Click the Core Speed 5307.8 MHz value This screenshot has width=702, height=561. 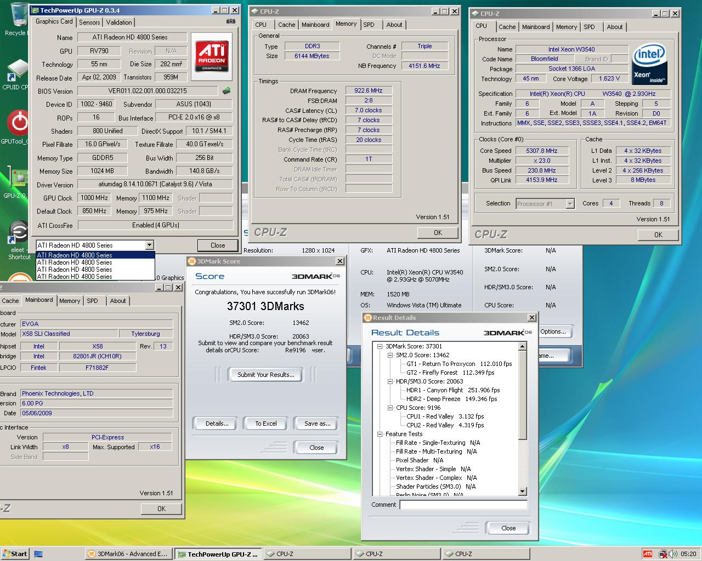[542, 151]
